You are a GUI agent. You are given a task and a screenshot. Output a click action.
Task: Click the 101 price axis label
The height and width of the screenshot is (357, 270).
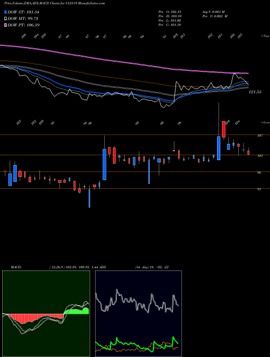coord(260,156)
